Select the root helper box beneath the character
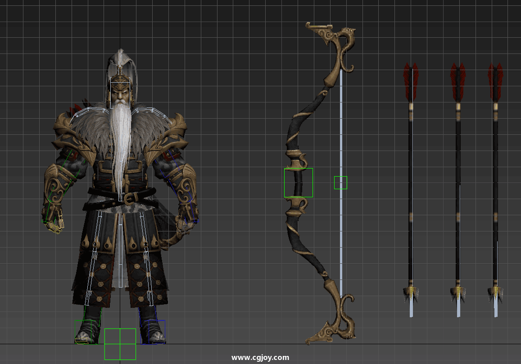Image resolution: width=521 pixels, height=364 pixels. pos(120,344)
